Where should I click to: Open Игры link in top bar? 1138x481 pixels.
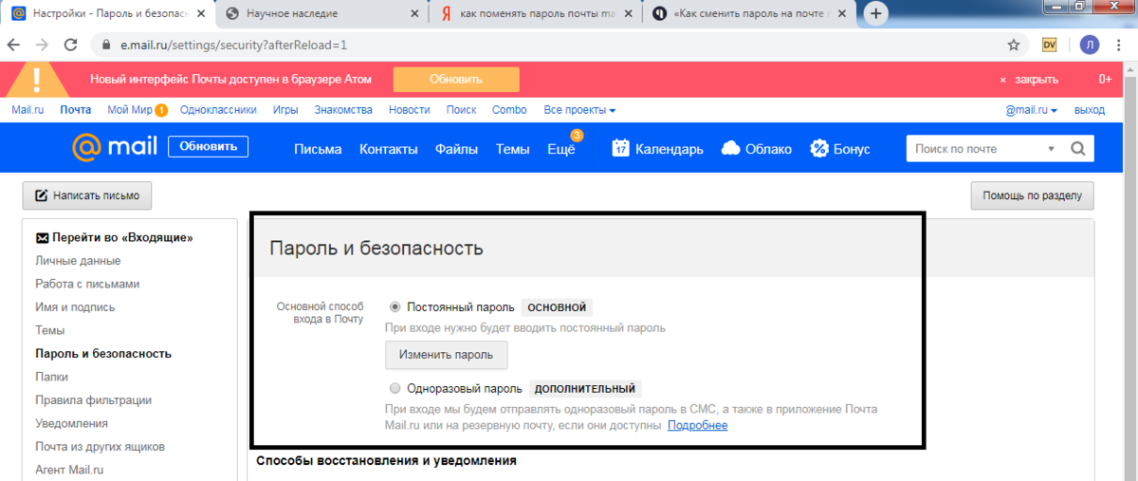tap(285, 110)
